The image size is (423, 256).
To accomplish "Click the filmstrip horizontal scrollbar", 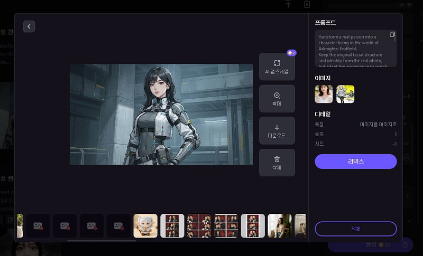I will point(102,240).
